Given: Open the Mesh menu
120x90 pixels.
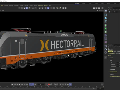Looking at the screenshot, I should pos(2,5).
